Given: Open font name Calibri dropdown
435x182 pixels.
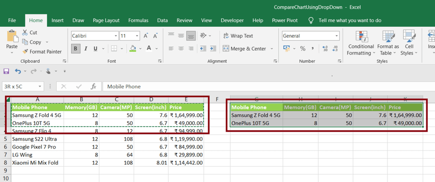Looking at the screenshot, I should [116, 36].
